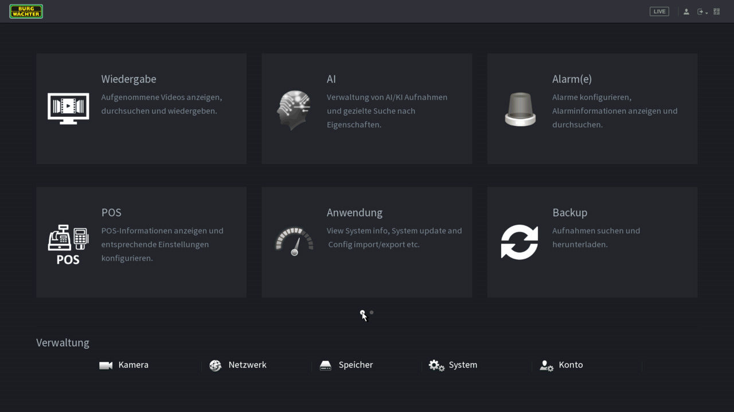Screen dimensions: 734x412
Task: Click the AI head icon
Action: tap(294, 109)
